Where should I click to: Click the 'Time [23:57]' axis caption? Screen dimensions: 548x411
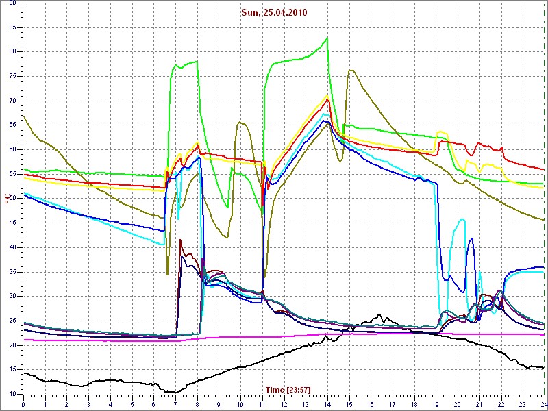[288, 389]
